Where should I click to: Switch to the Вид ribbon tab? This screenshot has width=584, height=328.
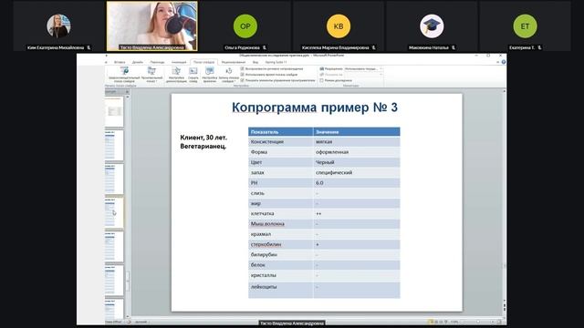tap(255, 62)
